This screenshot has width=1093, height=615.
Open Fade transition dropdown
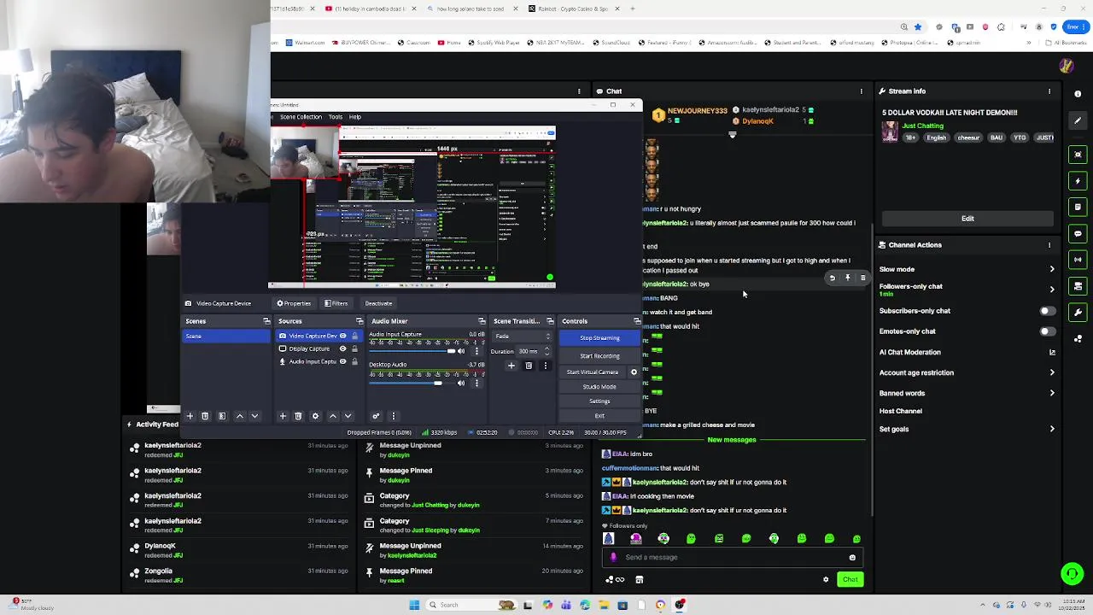(523, 337)
